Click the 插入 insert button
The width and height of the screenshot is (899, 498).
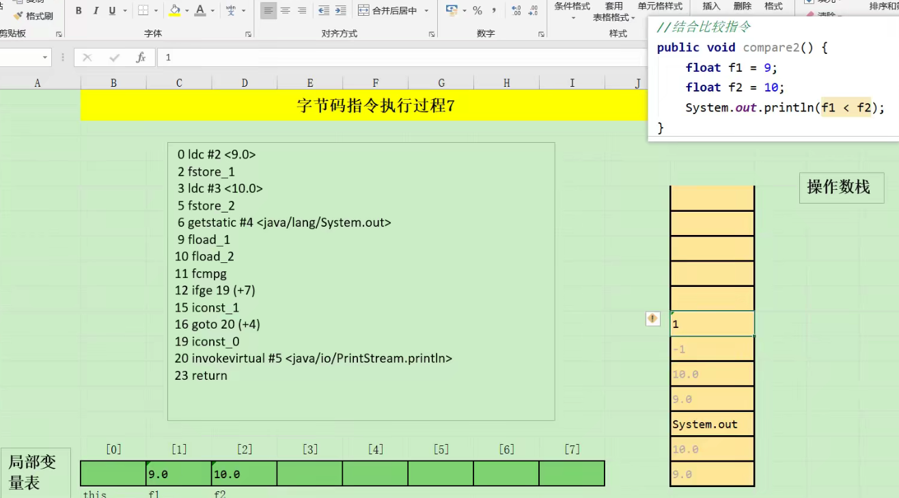[711, 7]
